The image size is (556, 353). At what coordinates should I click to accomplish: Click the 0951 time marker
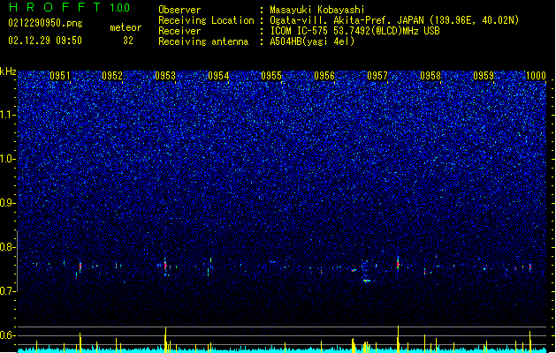point(59,75)
